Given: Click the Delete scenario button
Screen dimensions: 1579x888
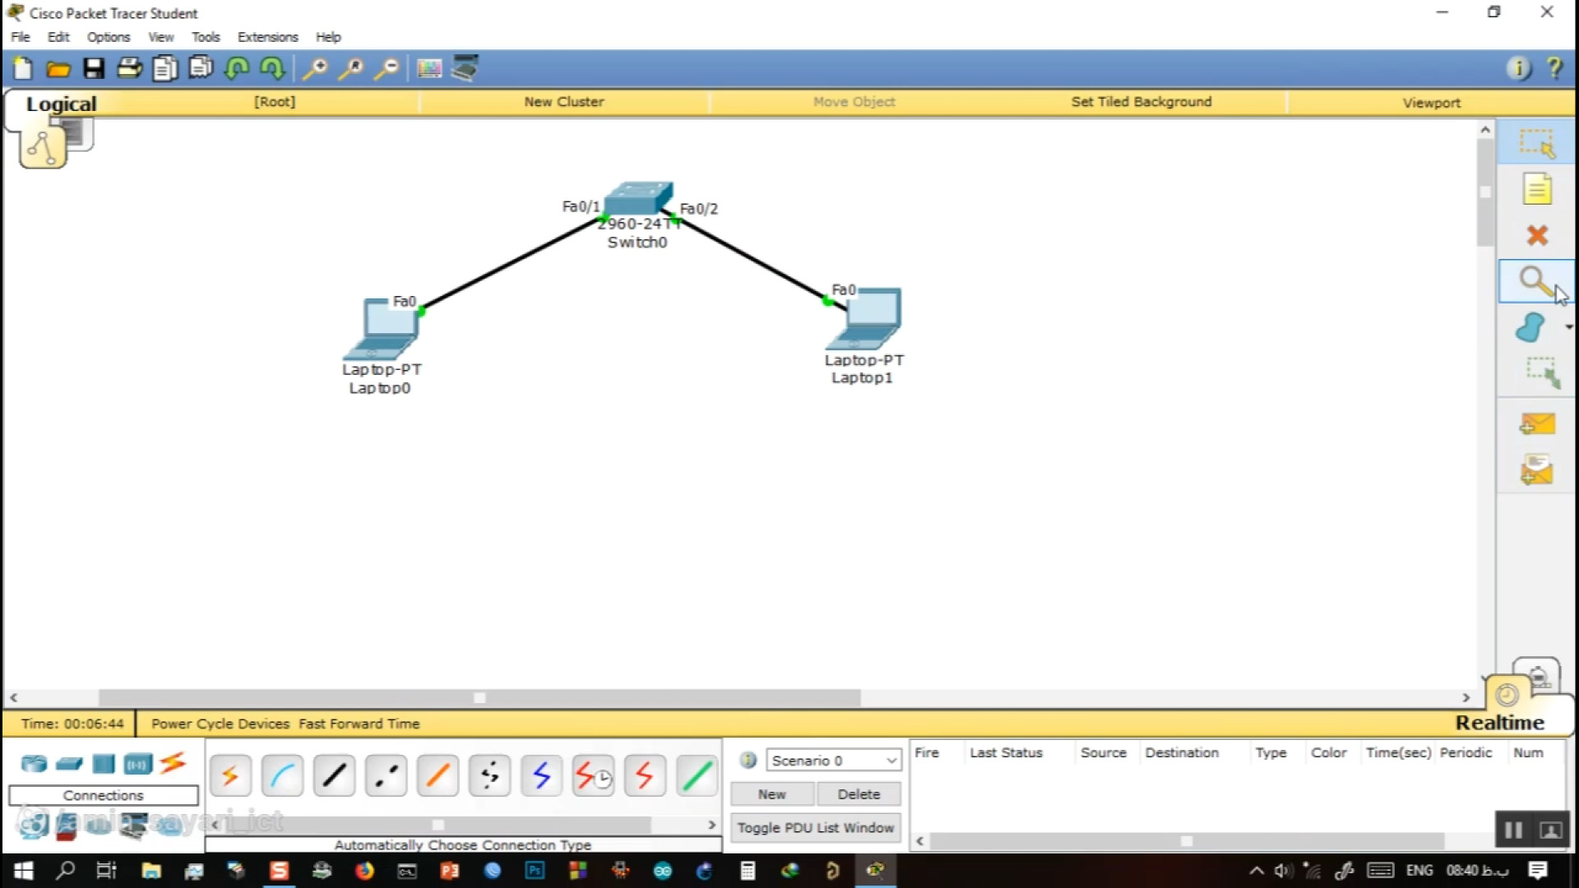Looking at the screenshot, I should 859,794.
